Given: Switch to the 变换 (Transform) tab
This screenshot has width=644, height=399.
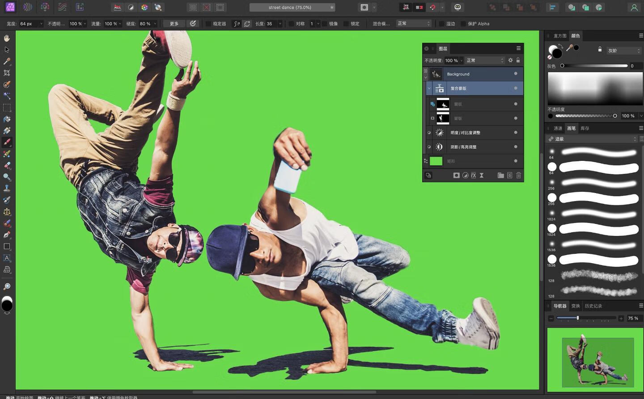Looking at the screenshot, I should click(x=576, y=306).
